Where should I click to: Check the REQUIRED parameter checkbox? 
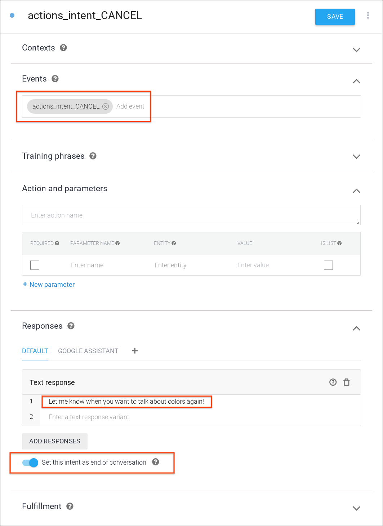coord(35,265)
